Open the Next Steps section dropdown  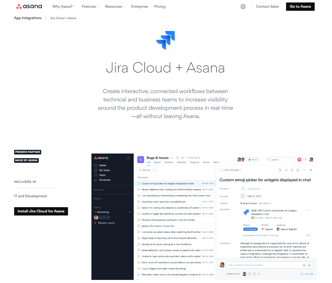265,203
